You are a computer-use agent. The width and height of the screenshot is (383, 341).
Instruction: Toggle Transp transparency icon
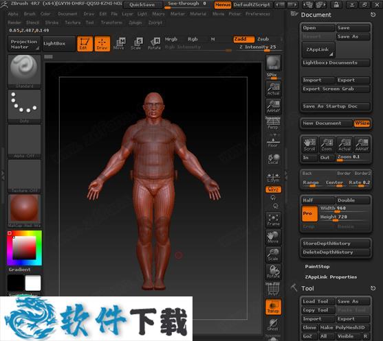coord(274,307)
